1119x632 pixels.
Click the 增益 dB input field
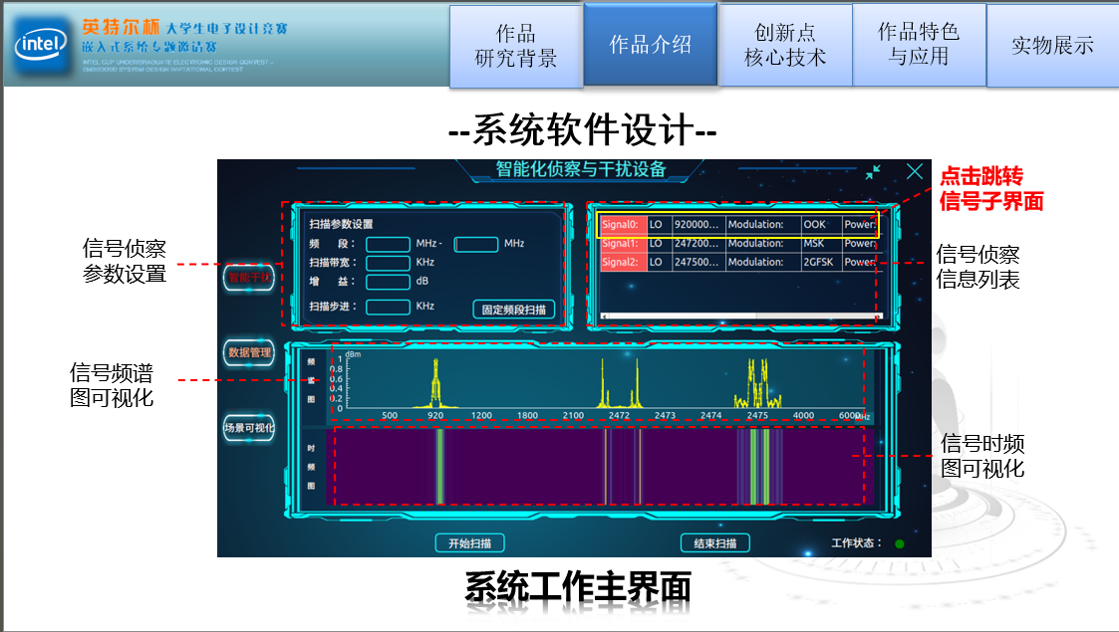click(x=388, y=282)
